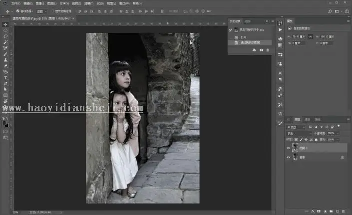Select the Elliptical Marquee tool

pos(5,30)
